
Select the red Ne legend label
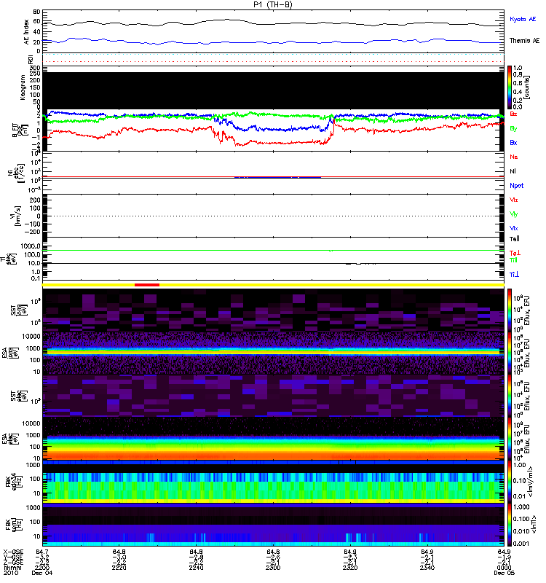tap(513, 157)
